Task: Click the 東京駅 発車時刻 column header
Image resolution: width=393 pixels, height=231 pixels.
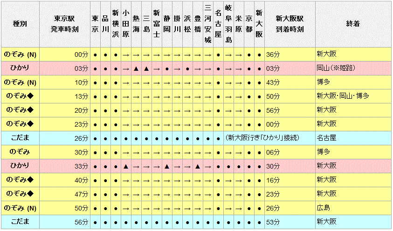Action: (x=65, y=24)
